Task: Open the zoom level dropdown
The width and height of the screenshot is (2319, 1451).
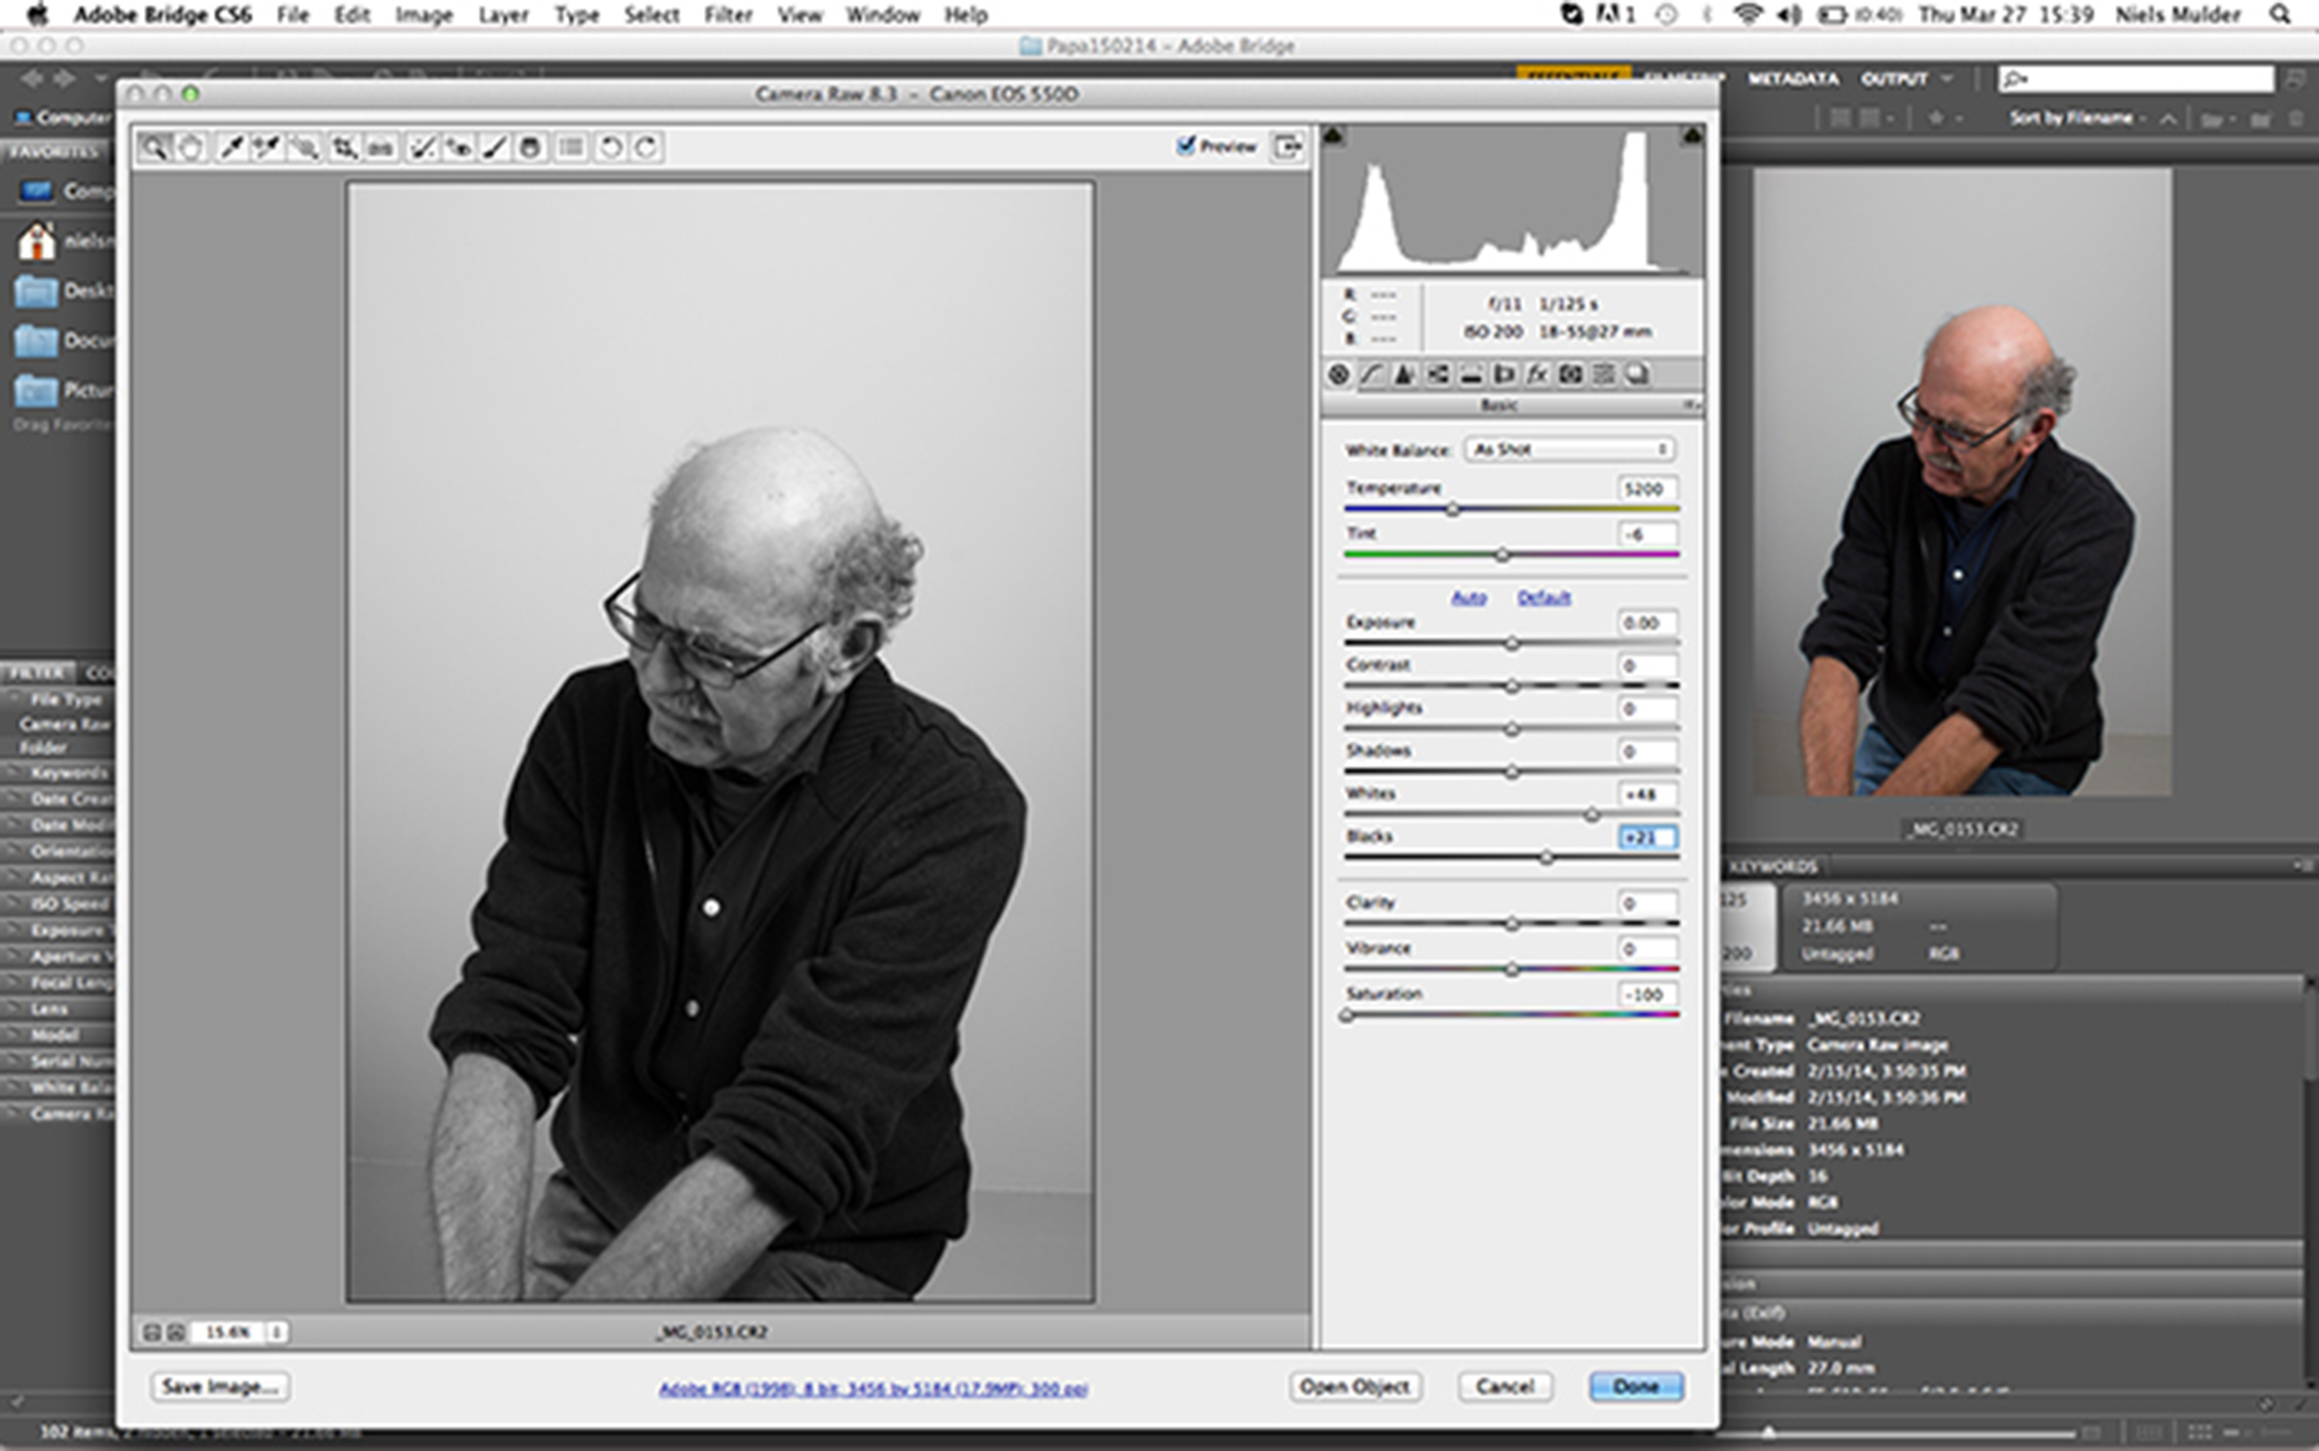Action: [x=277, y=1332]
